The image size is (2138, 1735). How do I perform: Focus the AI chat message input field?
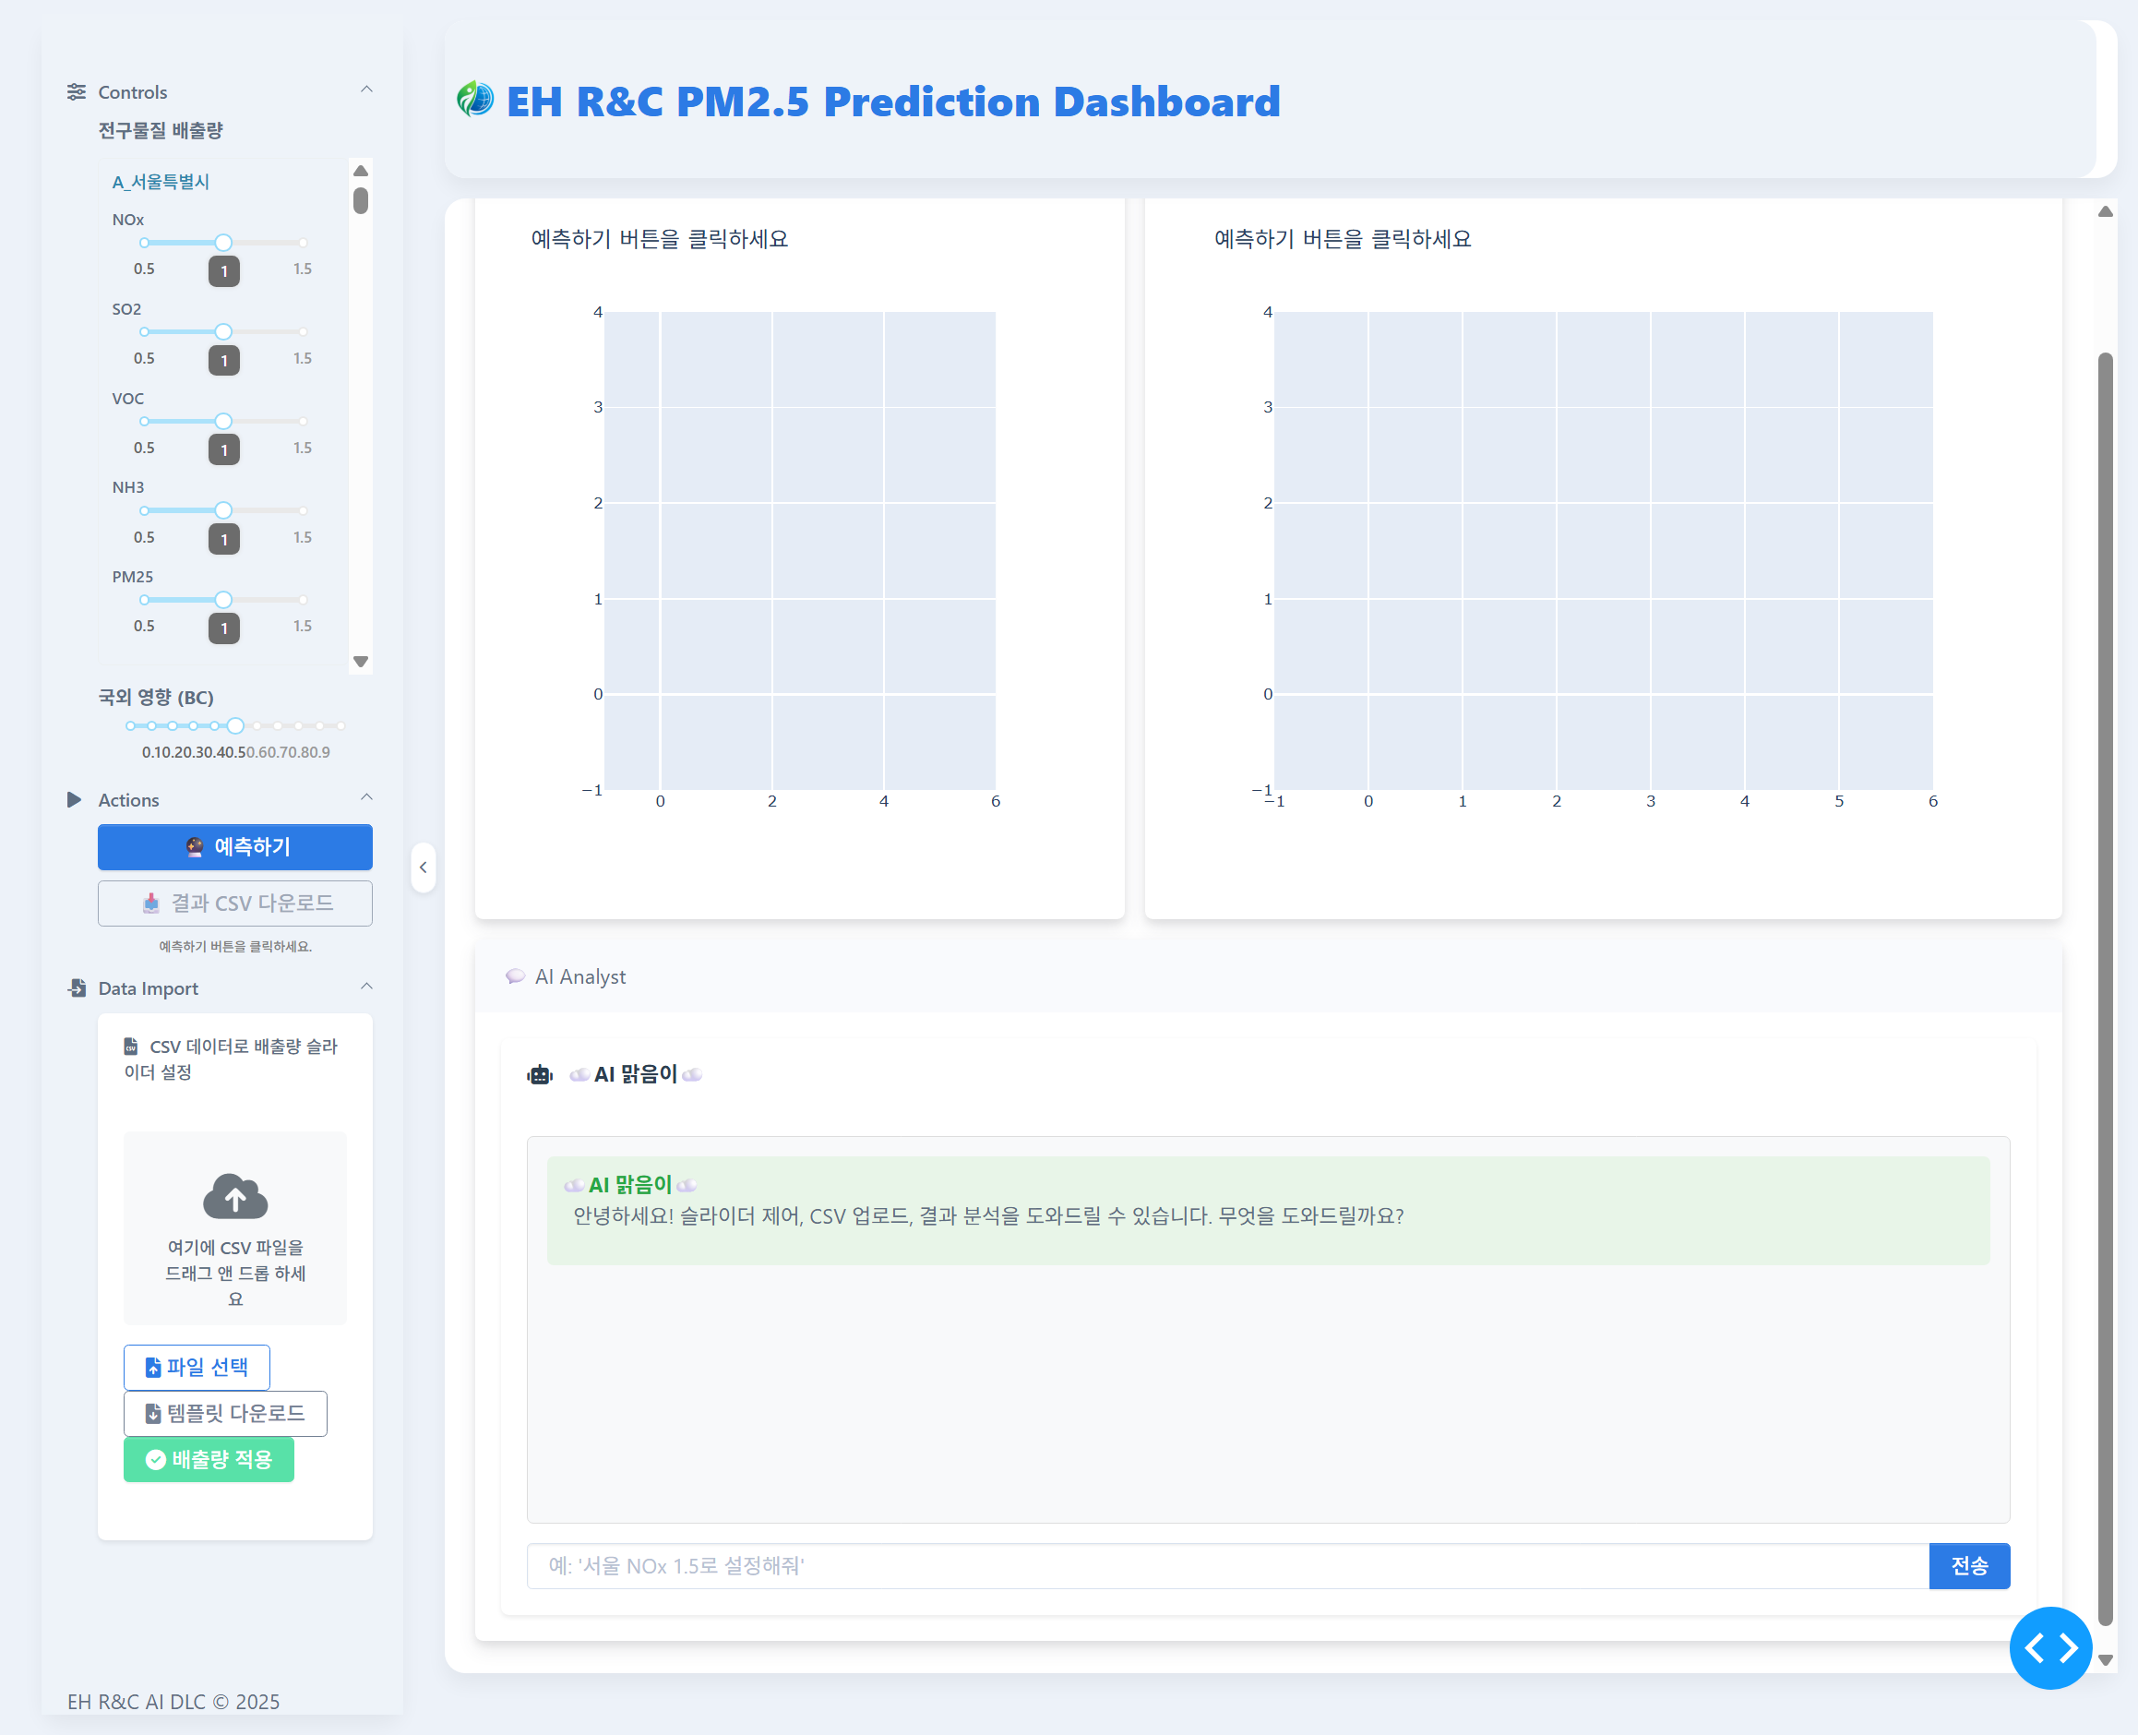point(1227,1565)
